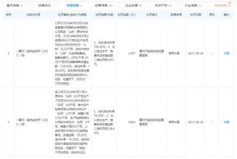
Task: Click document number ending 7号 in row 1
Action: point(32,53)
